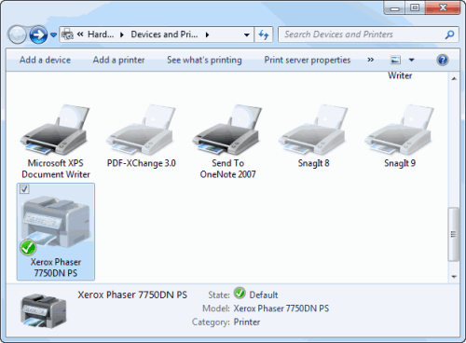Click the refresh arrows button beside address bar

coord(264,34)
